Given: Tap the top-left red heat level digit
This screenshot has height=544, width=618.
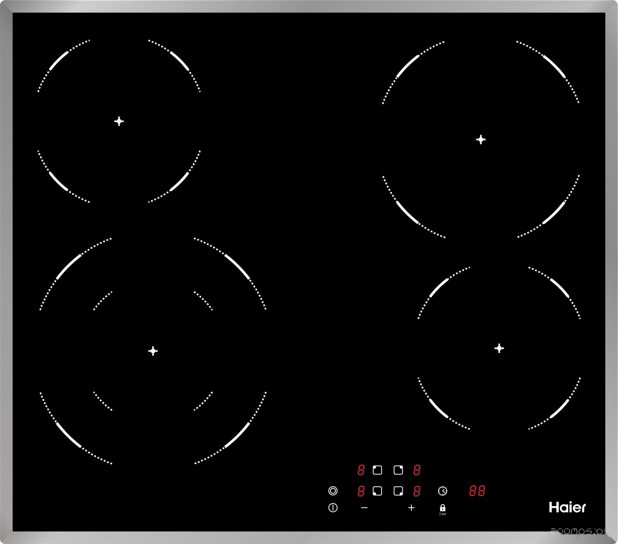Looking at the screenshot, I should tap(361, 470).
